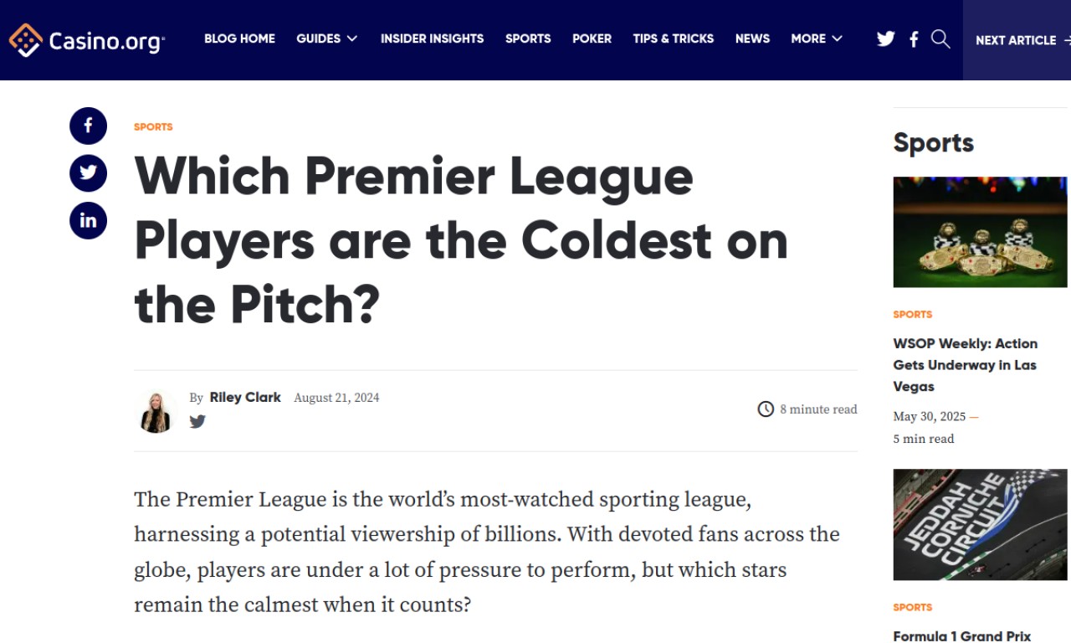Click the Jeddah Corniche Circuit thumbnail
The width and height of the screenshot is (1071, 643).
pyautogui.click(x=981, y=524)
